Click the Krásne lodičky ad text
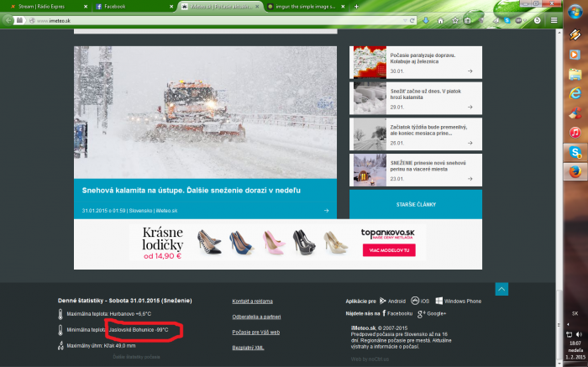The image size is (588, 367). 163,239
